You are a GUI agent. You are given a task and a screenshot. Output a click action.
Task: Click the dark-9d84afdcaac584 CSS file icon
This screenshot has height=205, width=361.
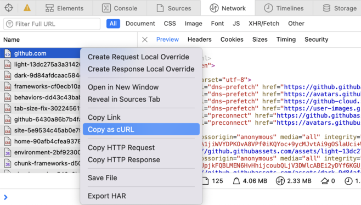coord(8,75)
